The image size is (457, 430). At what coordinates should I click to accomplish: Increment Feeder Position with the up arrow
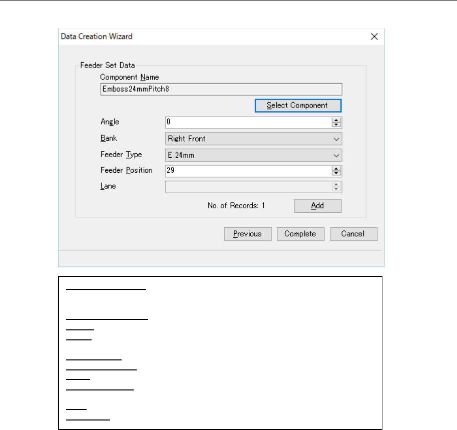point(337,168)
